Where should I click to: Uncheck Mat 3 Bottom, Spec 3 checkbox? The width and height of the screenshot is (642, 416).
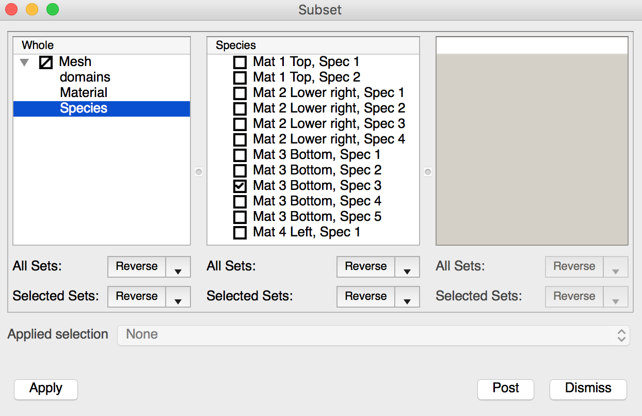tap(240, 186)
